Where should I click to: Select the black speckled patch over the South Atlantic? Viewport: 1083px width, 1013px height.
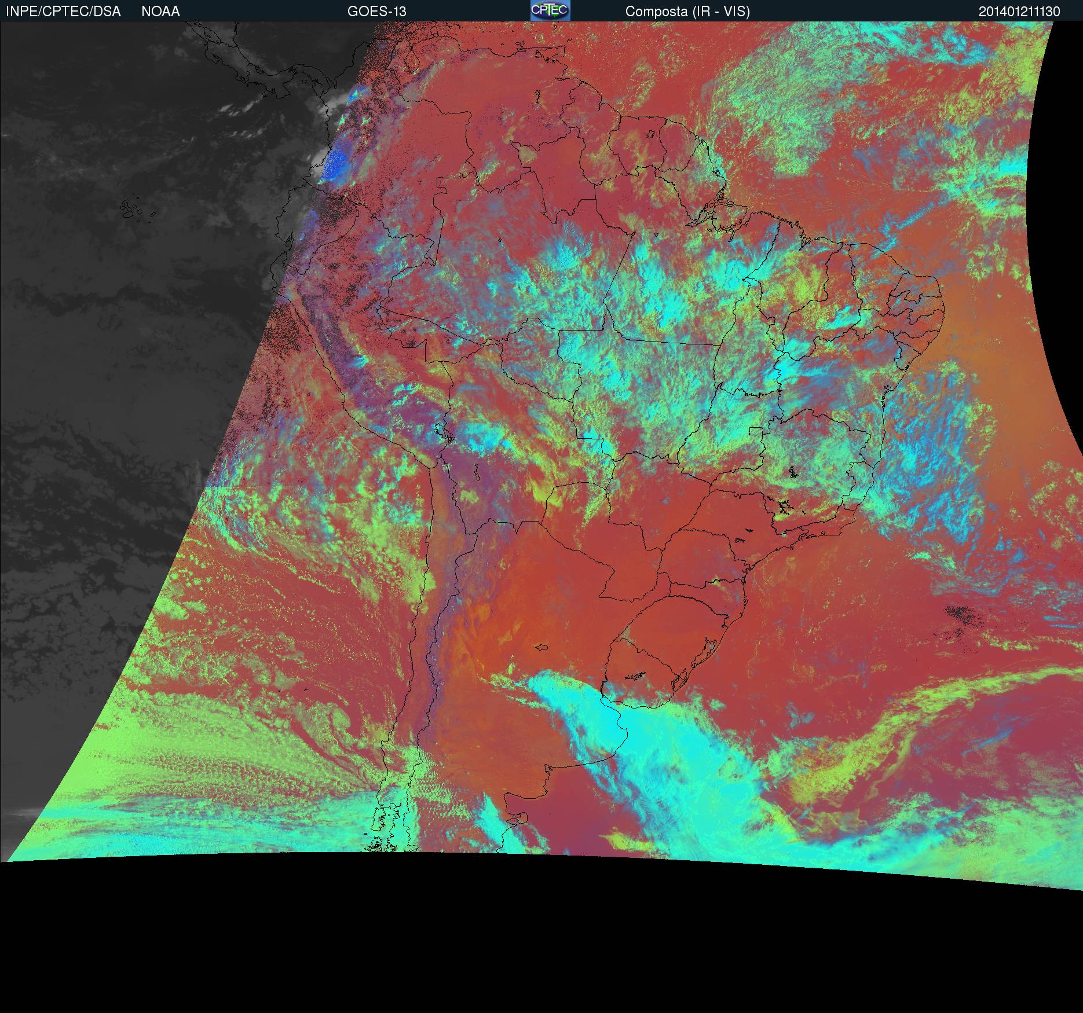963,615
